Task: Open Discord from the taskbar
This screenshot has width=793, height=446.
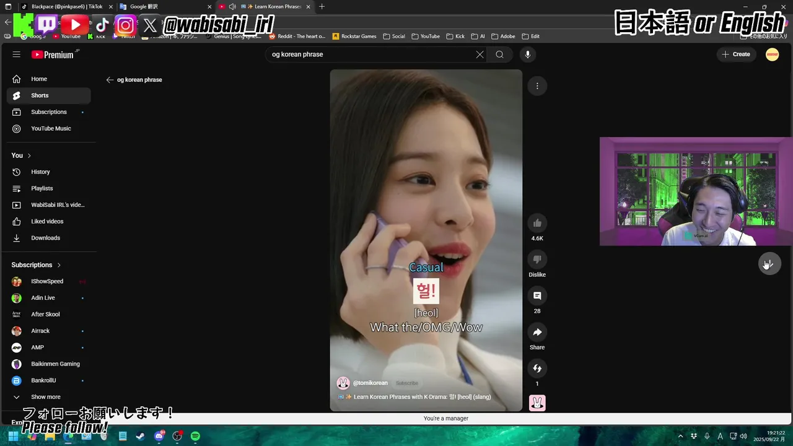Action: pos(159,436)
